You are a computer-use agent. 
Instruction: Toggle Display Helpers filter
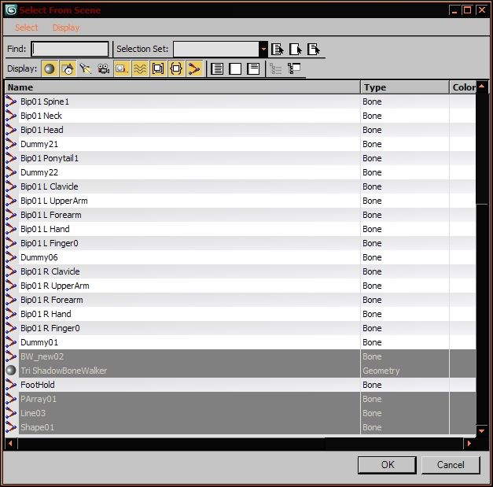(122, 68)
